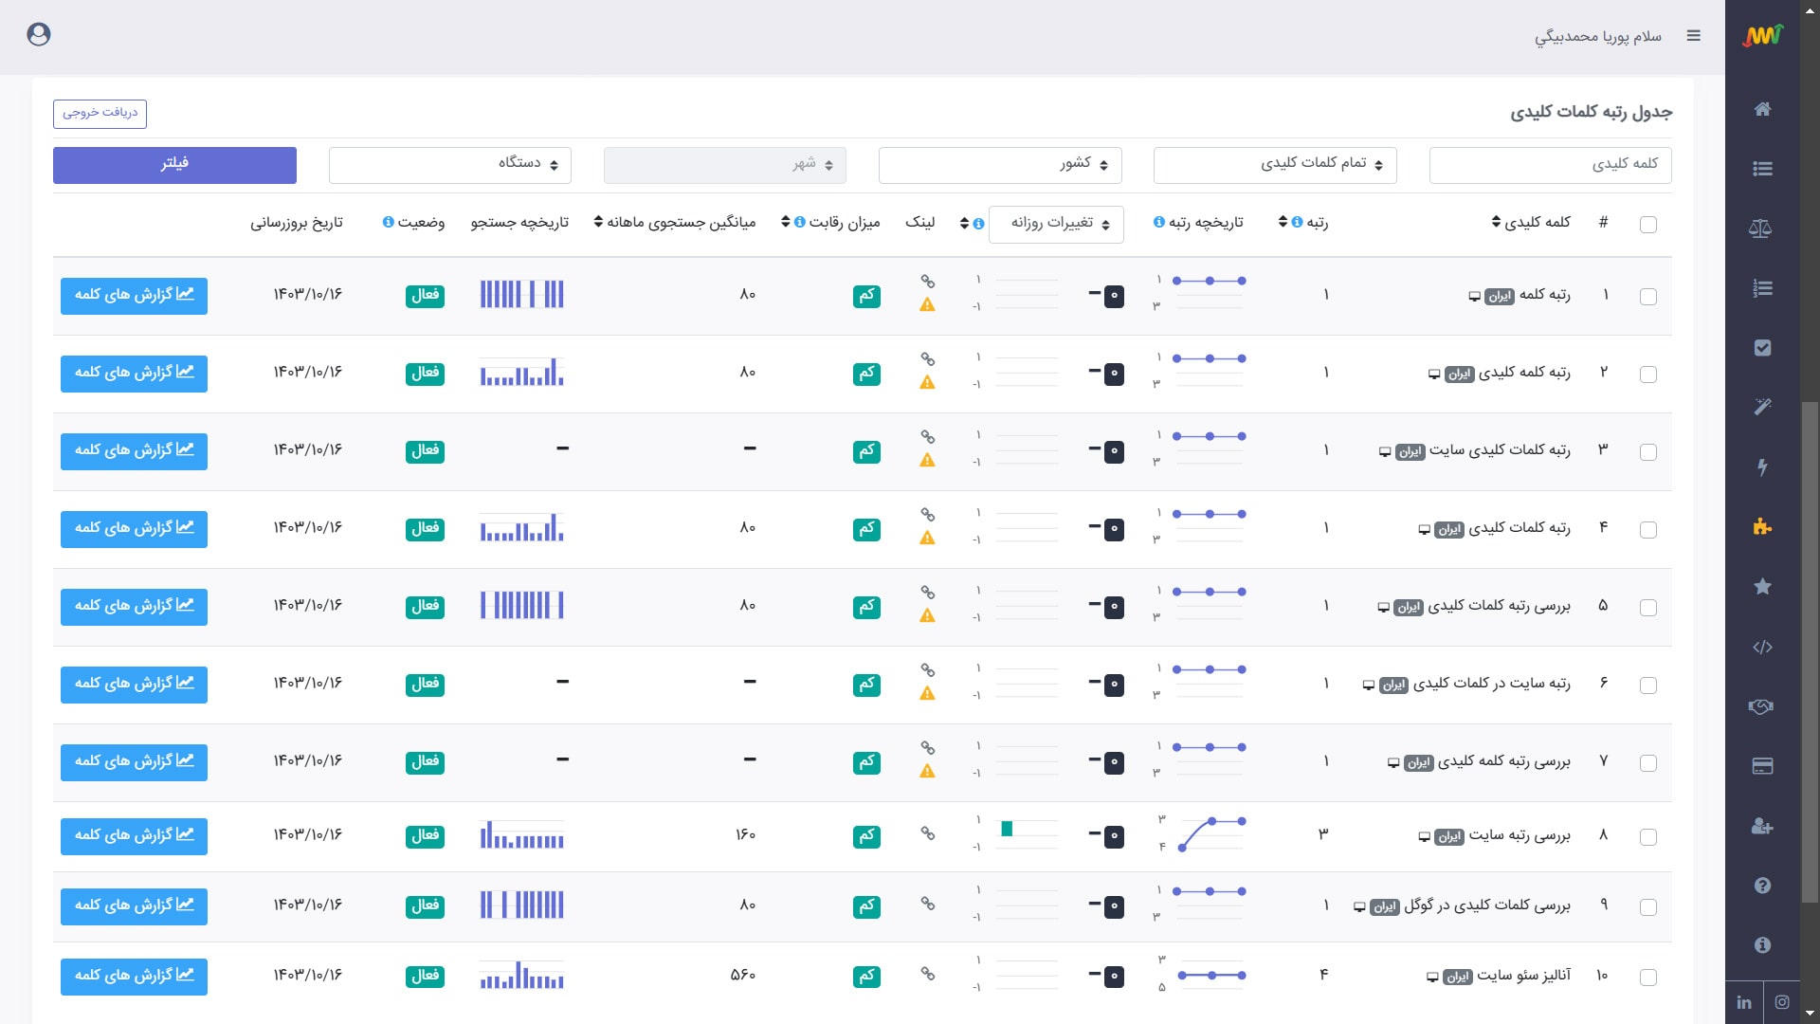Click link icon in row ۸
The height and width of the screenshot is (1024, 1820).
(x=928, y=833)
